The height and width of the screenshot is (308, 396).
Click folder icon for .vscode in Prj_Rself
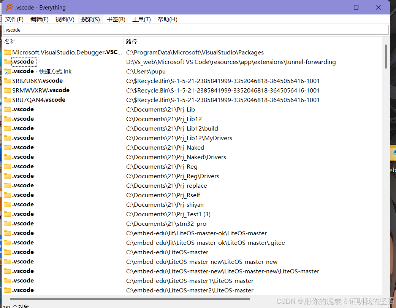pos(8,195)
